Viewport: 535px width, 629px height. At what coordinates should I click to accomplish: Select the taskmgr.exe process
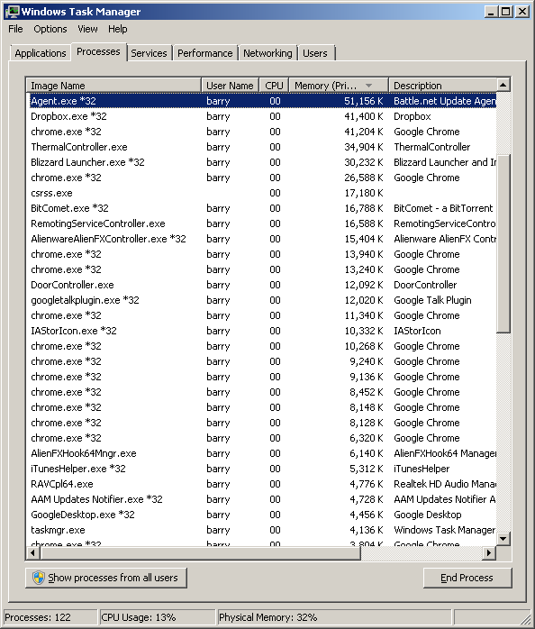click(262, 530)
